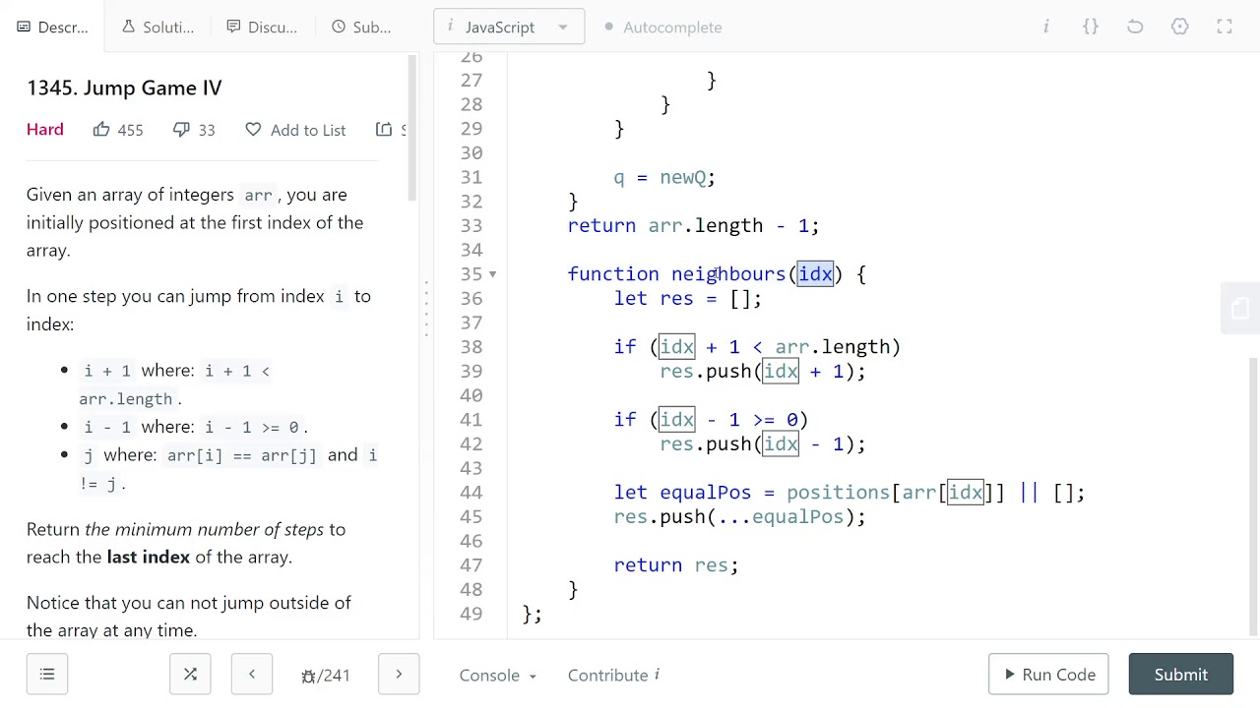Screen dimensions: 1260x708
Task: Click line number 44 in the gutter
Action: click(471, 493)
